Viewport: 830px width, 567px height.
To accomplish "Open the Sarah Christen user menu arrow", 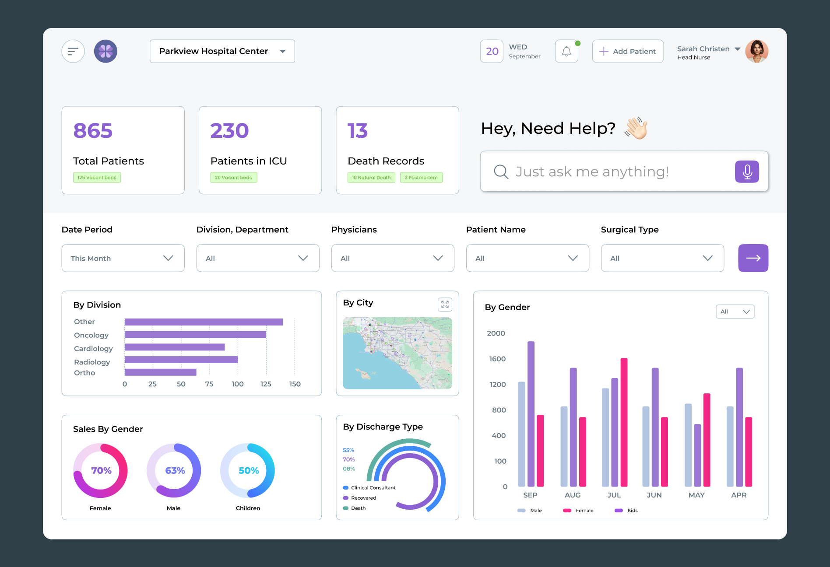I will [x=738, y=49].
